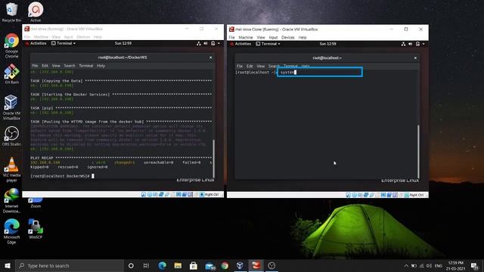This screenshot has width=484, height=272.
Task: Click network icon in Clone VM top bar
Action: tap(403, 44)
